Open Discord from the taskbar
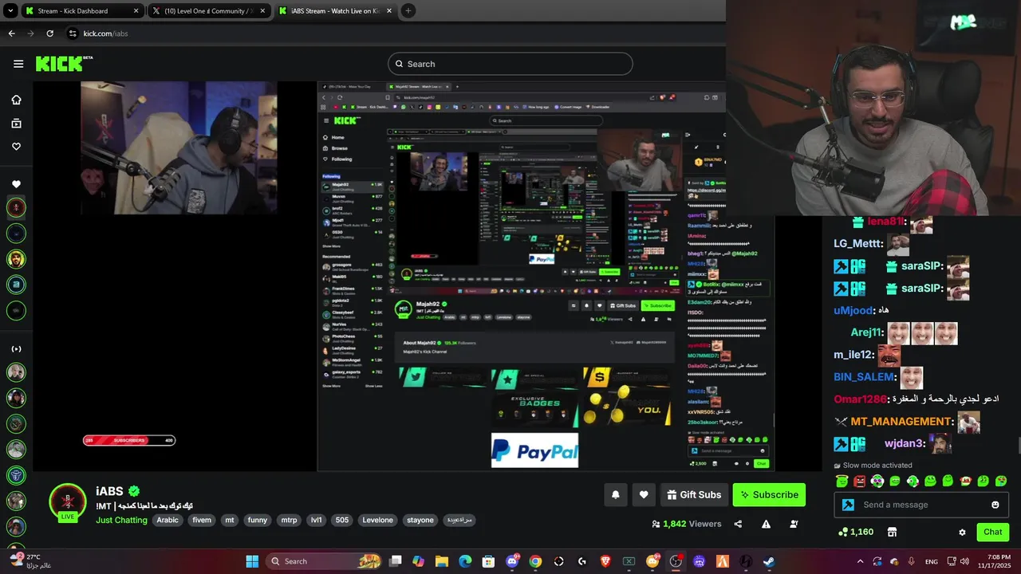This screenshot has width=1021, height=574. tap(512, 561)
